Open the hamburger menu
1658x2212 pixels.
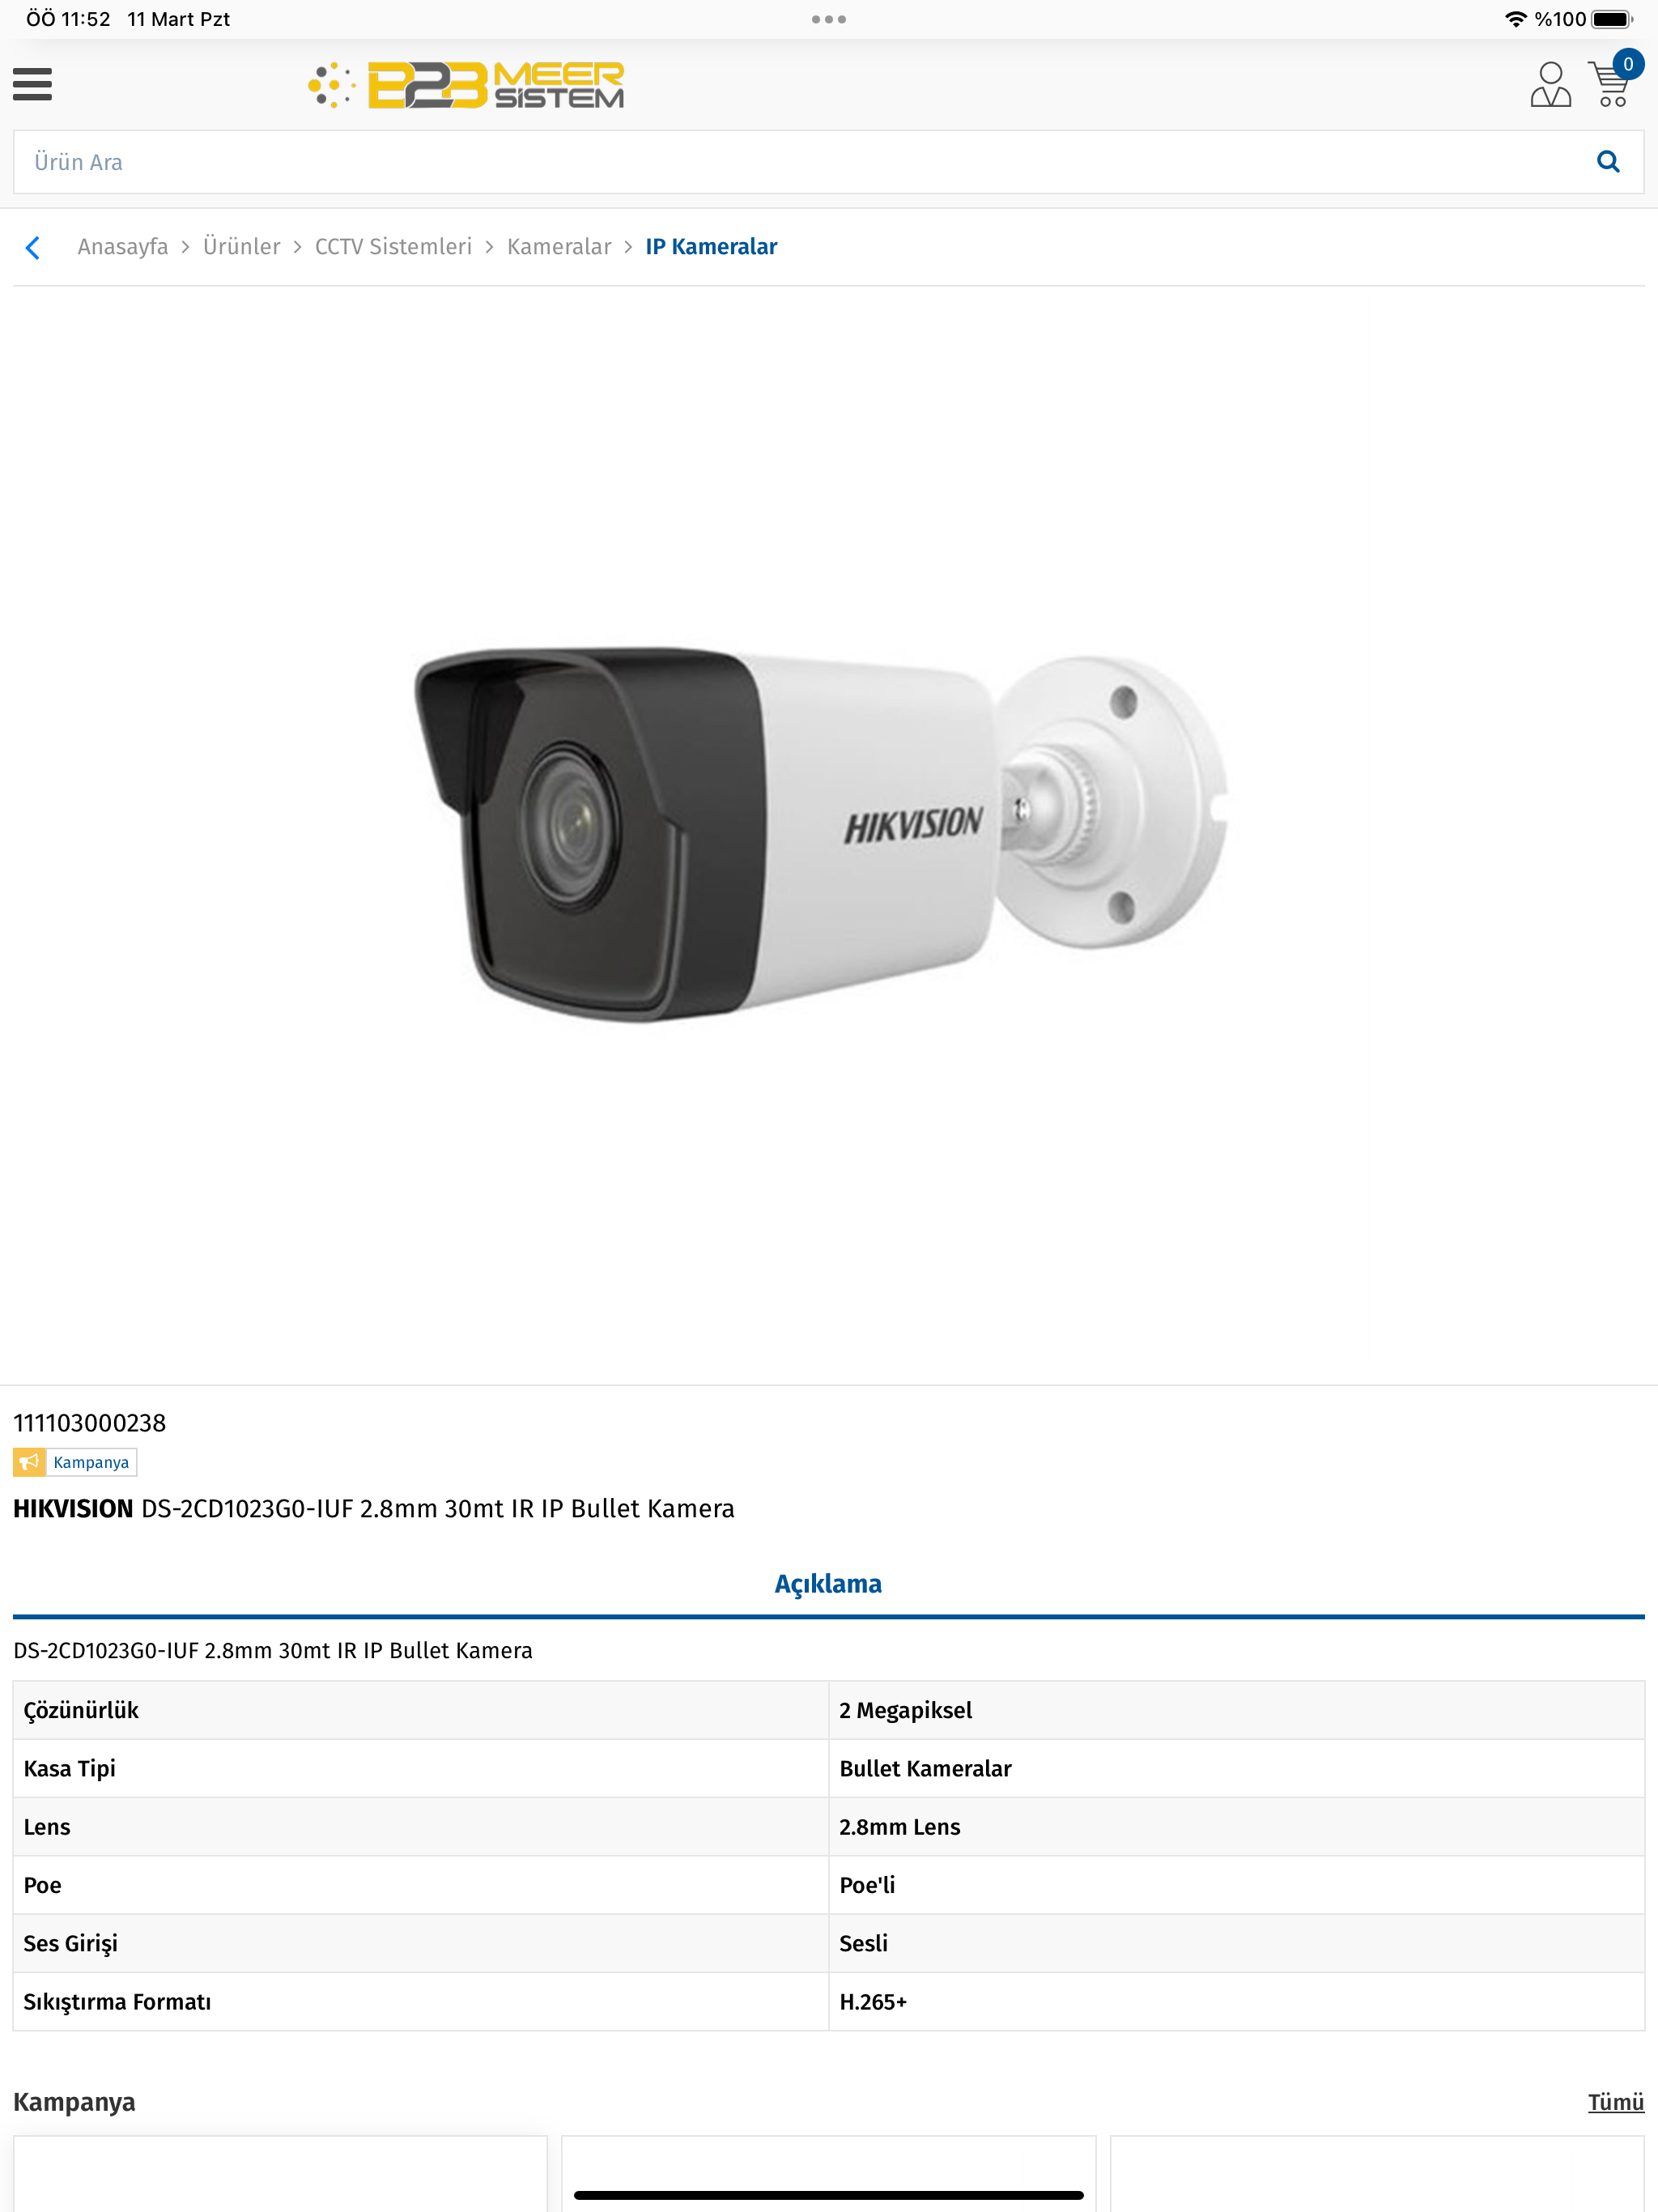[32, 84]
